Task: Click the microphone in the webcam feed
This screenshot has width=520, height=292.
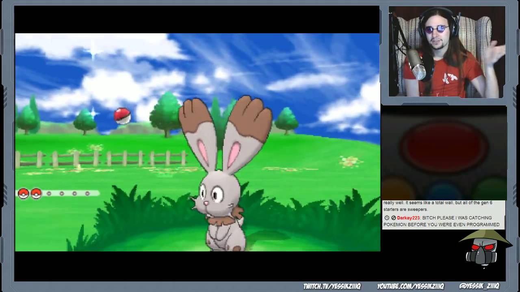Action: (x=417, y=65)
